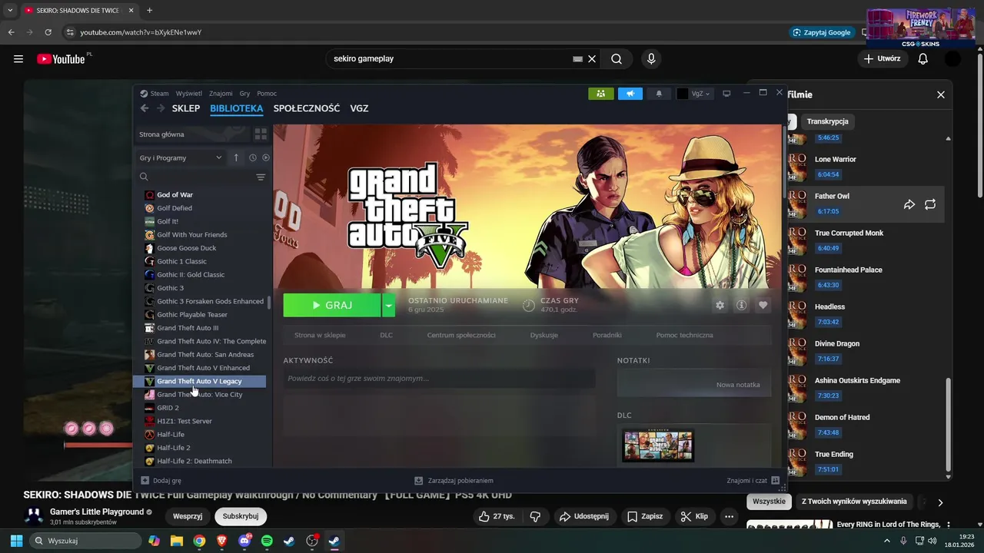This screenshot has width=984, height=553.
Task: Search YouTube by voice microphone
Action: [x=651, y=58]
